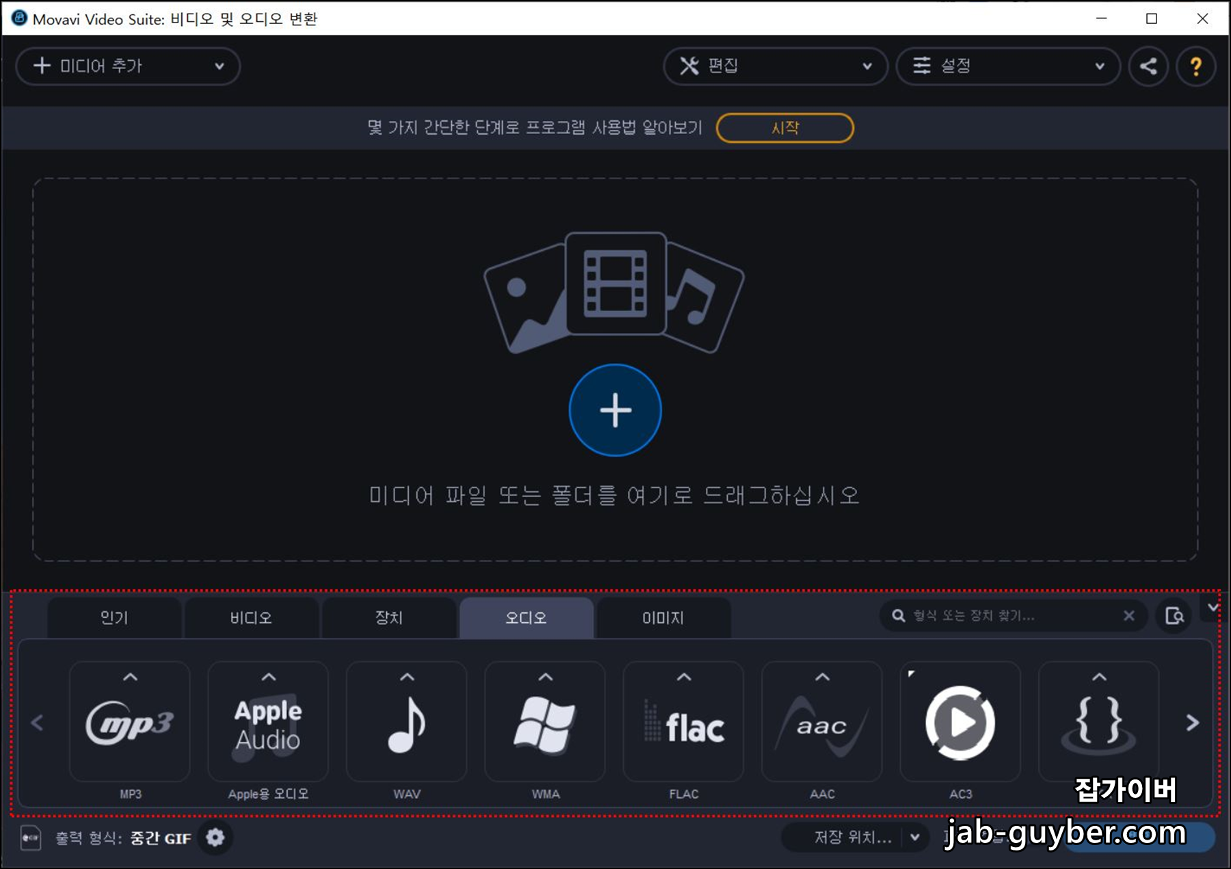1231x869 pixels.
Task: Open the 저장 위치 dropdown arrow
Action: coord(915,838)
